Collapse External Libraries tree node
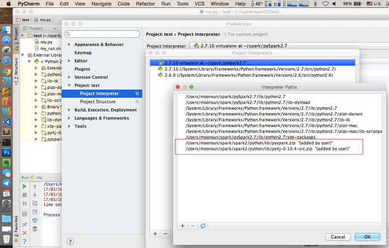Screen dimensions: 389x248 tap(23, 55)
